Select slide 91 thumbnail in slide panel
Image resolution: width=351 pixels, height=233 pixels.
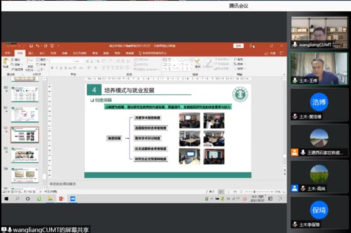[x=25, y=114]
